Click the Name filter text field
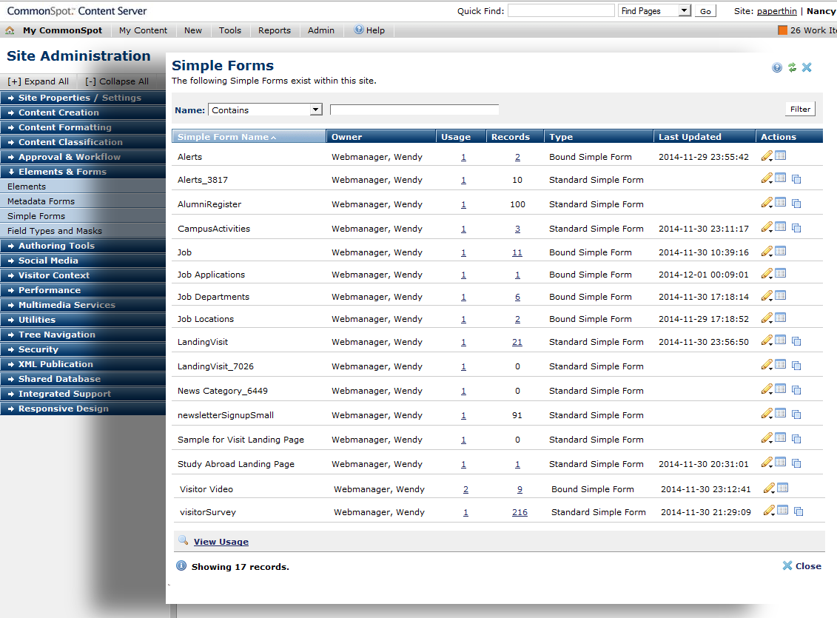837x618 pixels. tap(414, 110)
